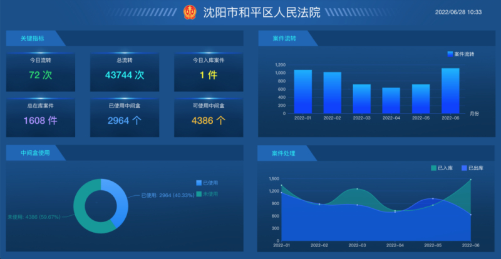
Task: Click the court emblem icon in header
Action: click(x=190, y=13)
